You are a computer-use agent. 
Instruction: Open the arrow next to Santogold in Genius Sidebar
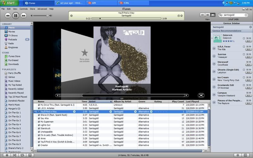250,27
